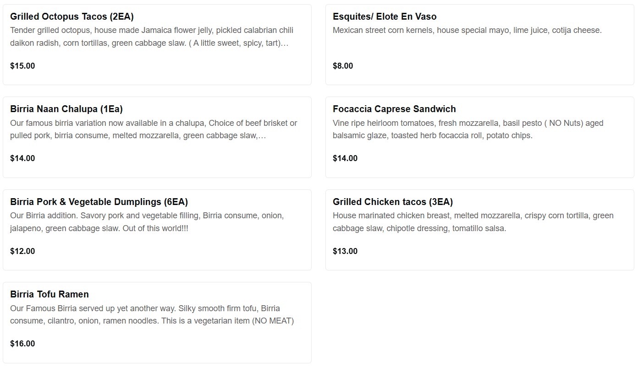Open the Birria Tofu Ramen item
This screenshot has height=367, width=638.
tap(49, 294)
